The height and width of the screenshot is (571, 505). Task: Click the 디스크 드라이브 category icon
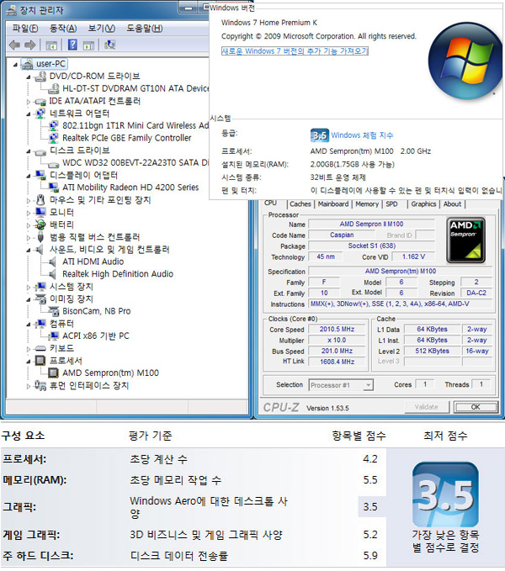[40, 151]
